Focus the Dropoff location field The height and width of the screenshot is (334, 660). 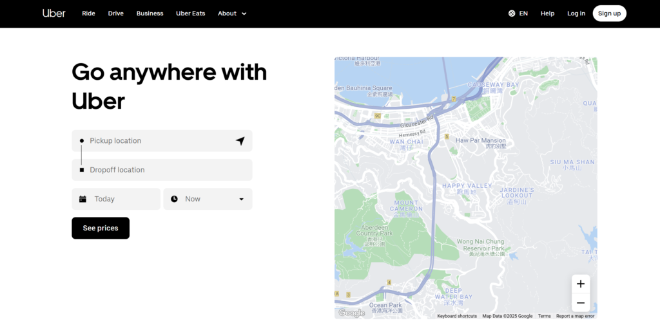pos(161,170)
